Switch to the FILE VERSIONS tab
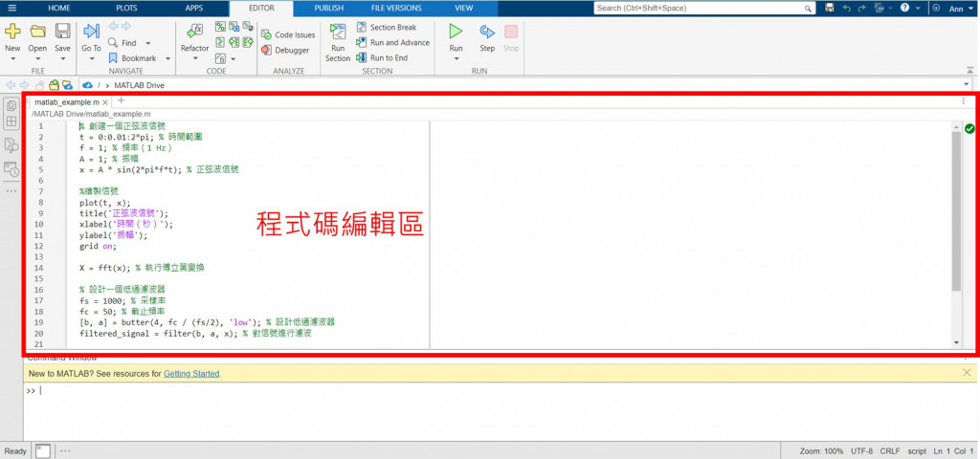This screenshot has height=459, width=980. [x=396, y=8]
